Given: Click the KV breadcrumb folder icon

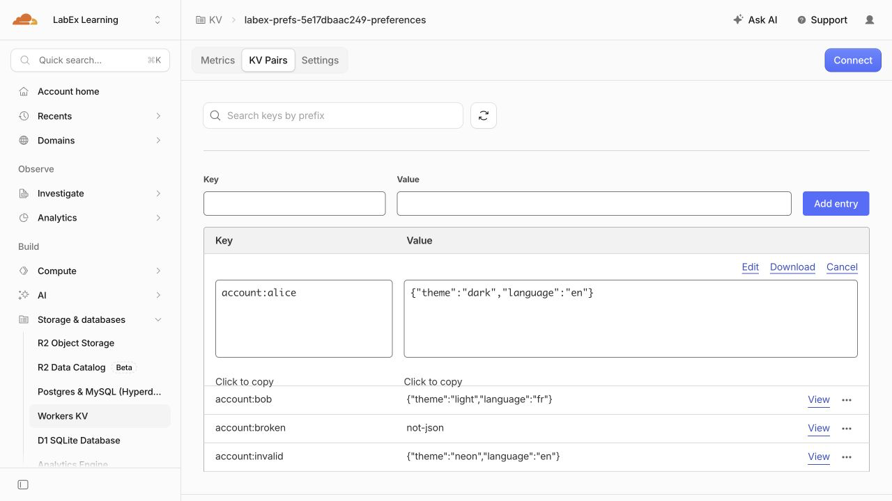Looking at the screenshot, I should [201, 20].
